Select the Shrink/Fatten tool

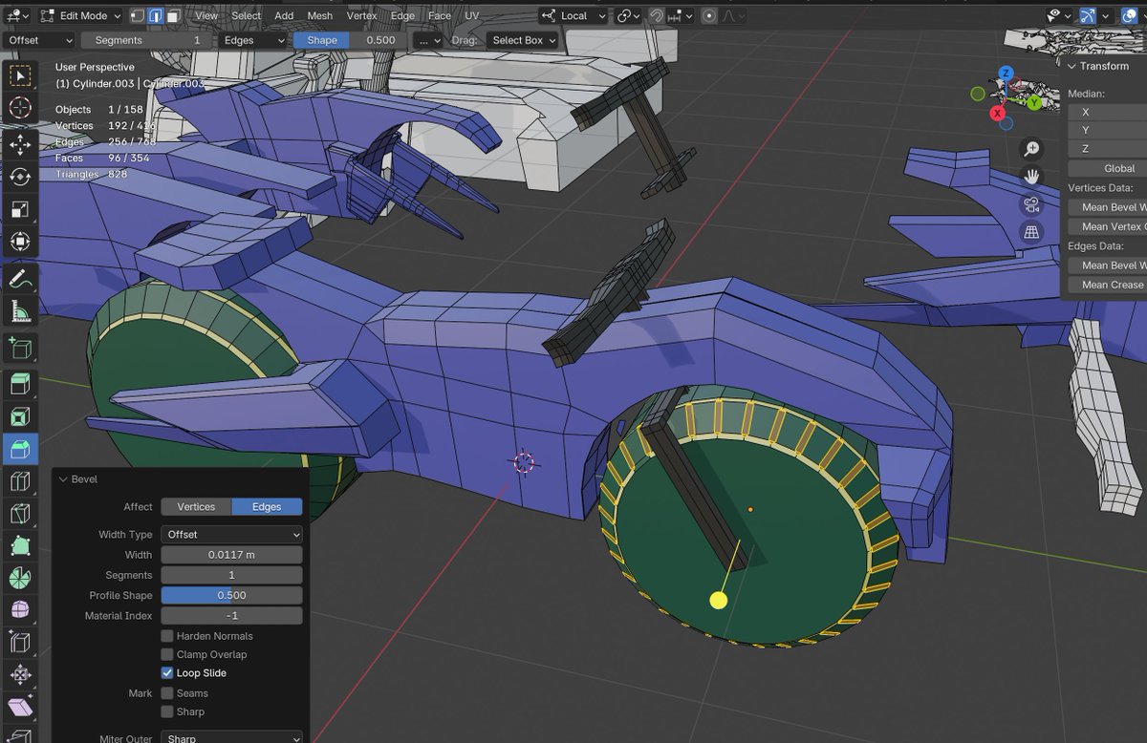tap(20, 676)
